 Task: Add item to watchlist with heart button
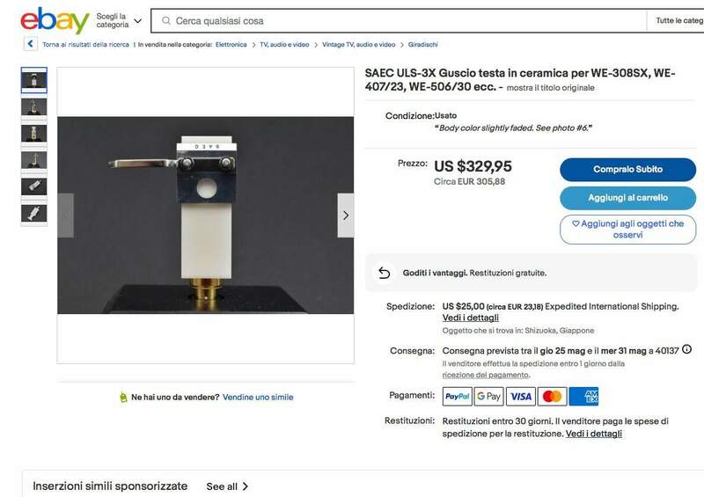coord(627,230)
